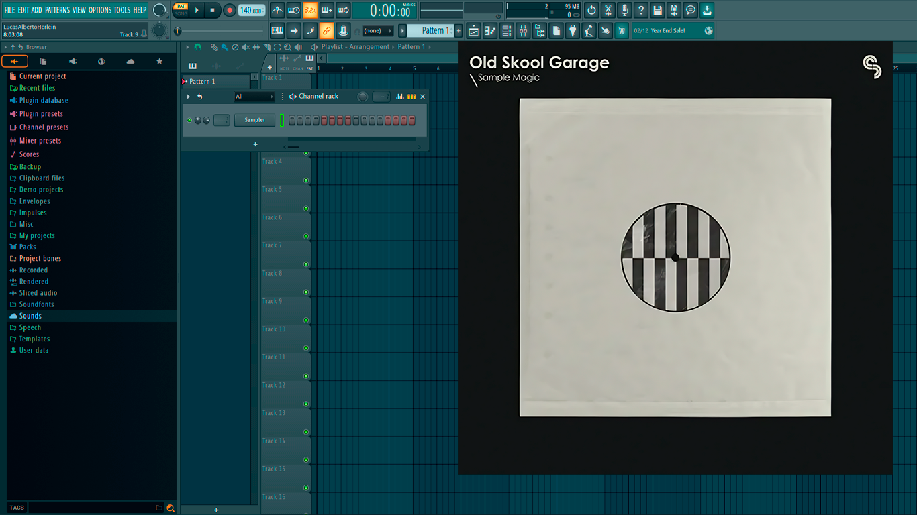Toggle overdub blend recording icon

[x=327, y=10]
